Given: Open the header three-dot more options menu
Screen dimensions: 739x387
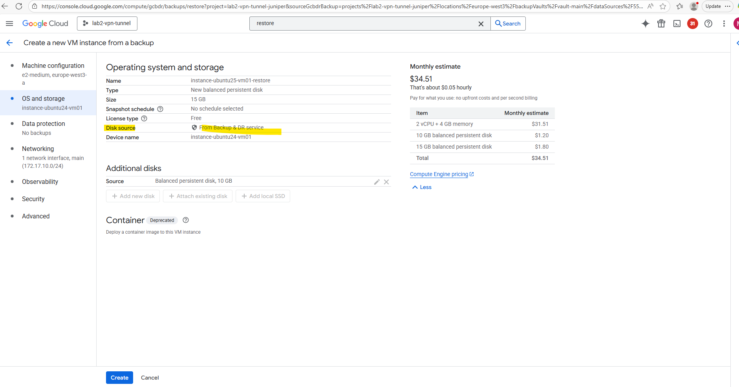Looking at the screenshot, I should (724, 24).
